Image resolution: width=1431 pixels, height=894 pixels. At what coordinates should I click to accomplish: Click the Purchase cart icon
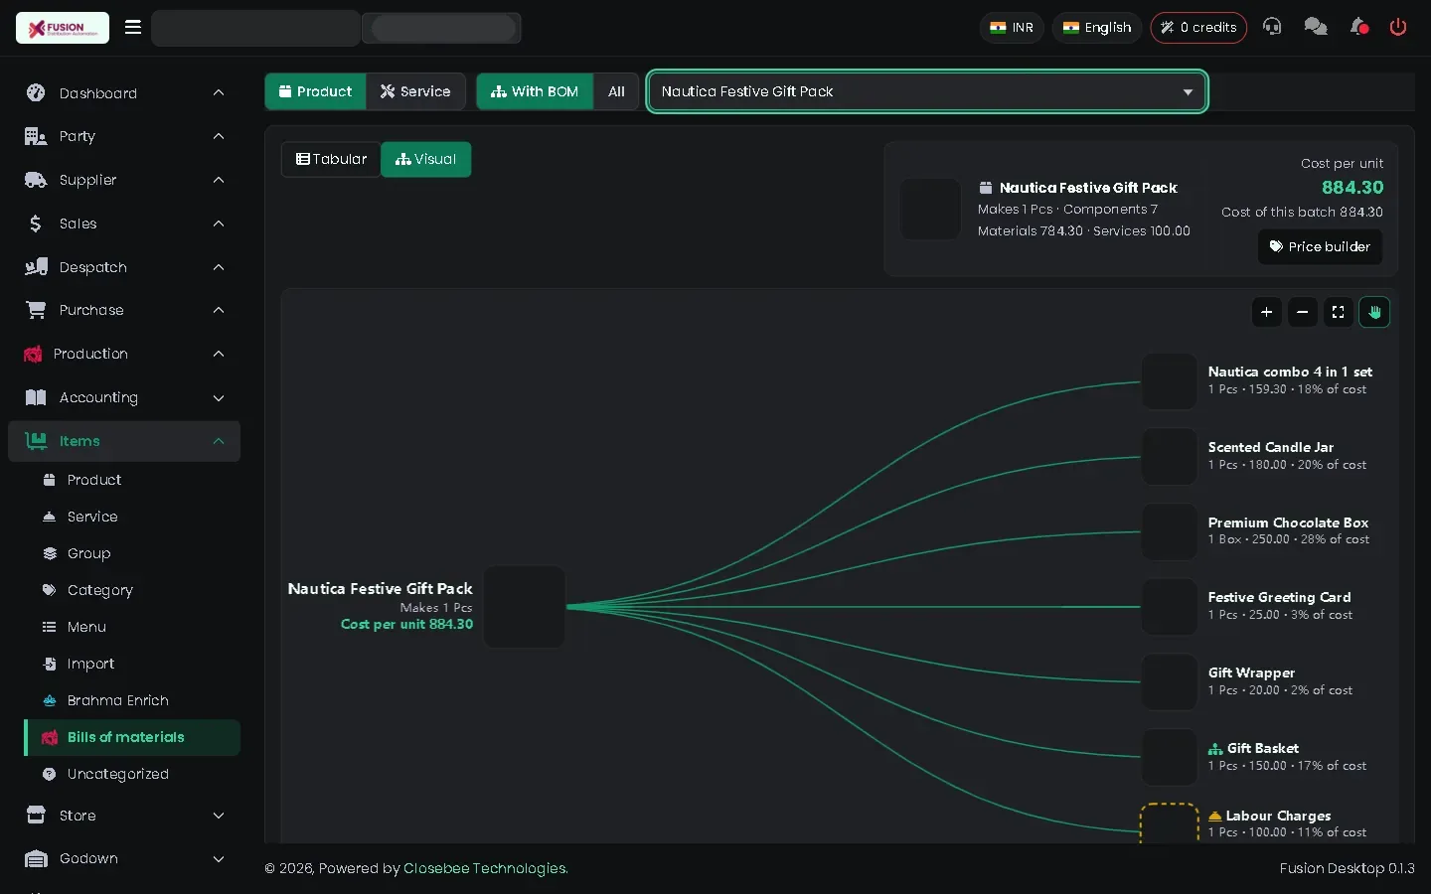36,310
